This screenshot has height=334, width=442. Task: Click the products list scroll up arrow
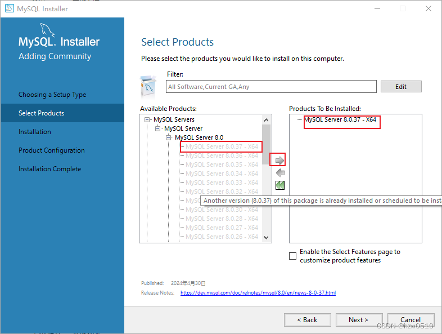point(266,120)
